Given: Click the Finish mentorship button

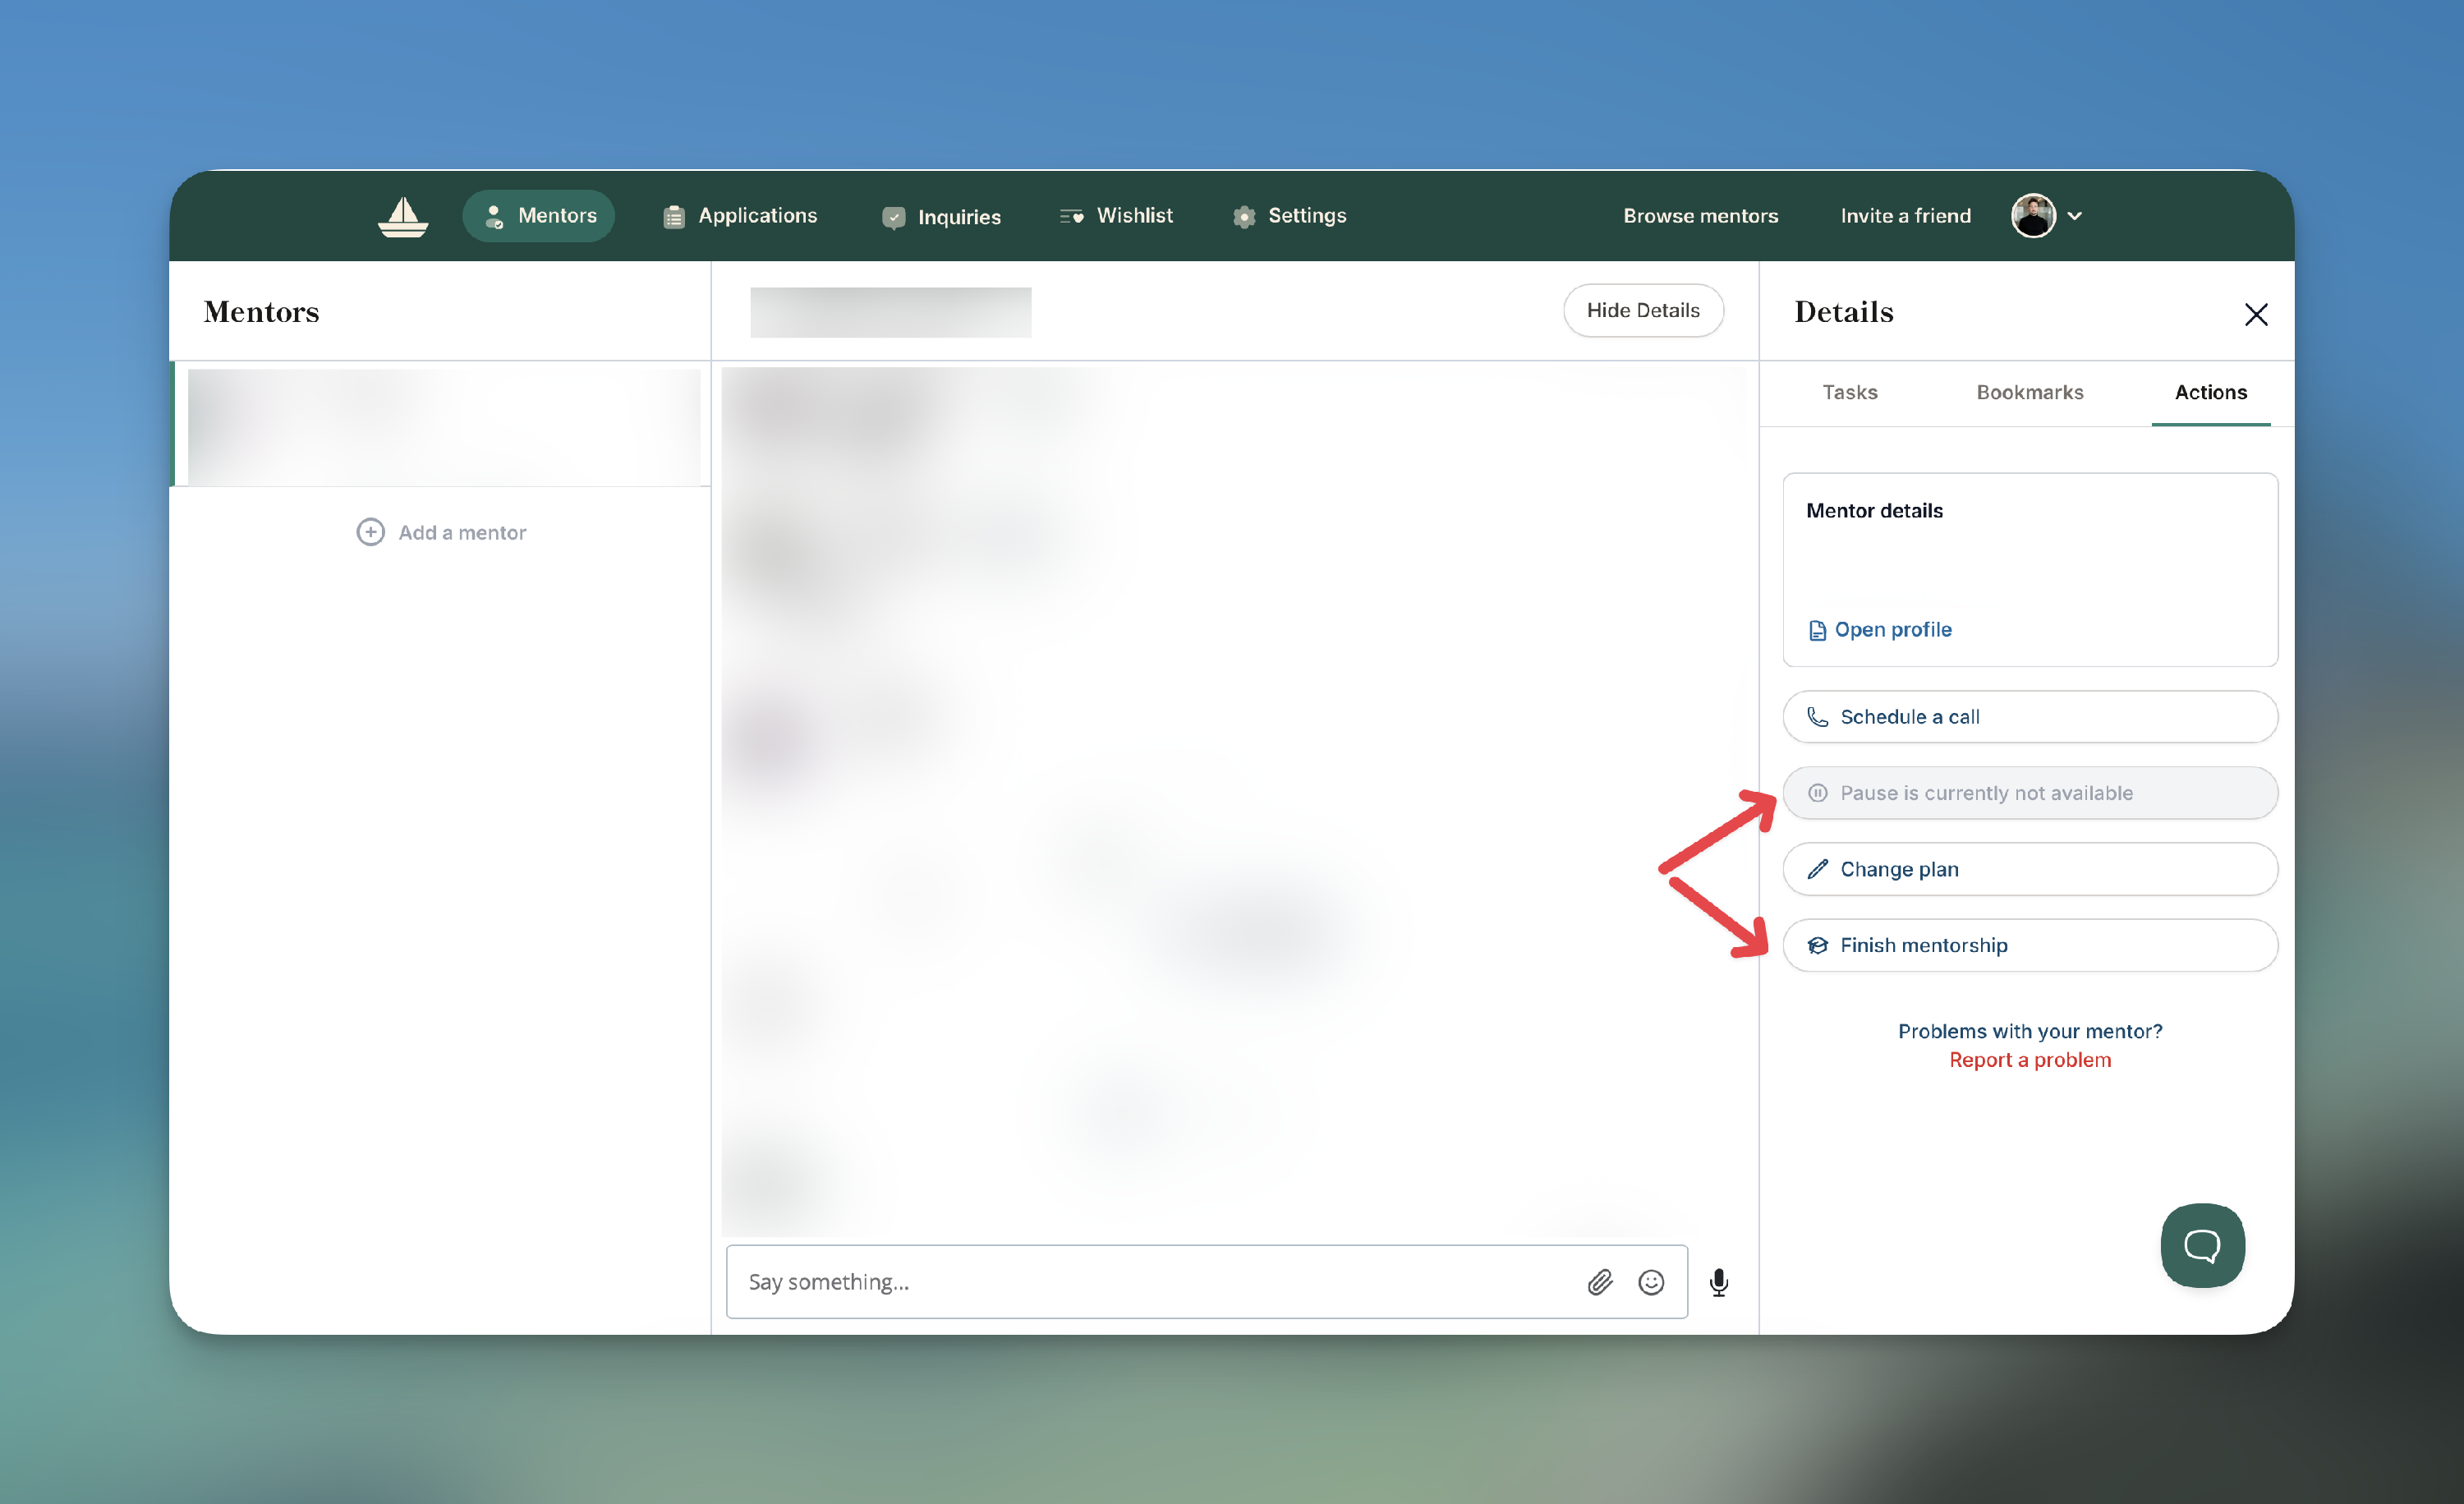Looking at the screenshot, I should 2029,945.
